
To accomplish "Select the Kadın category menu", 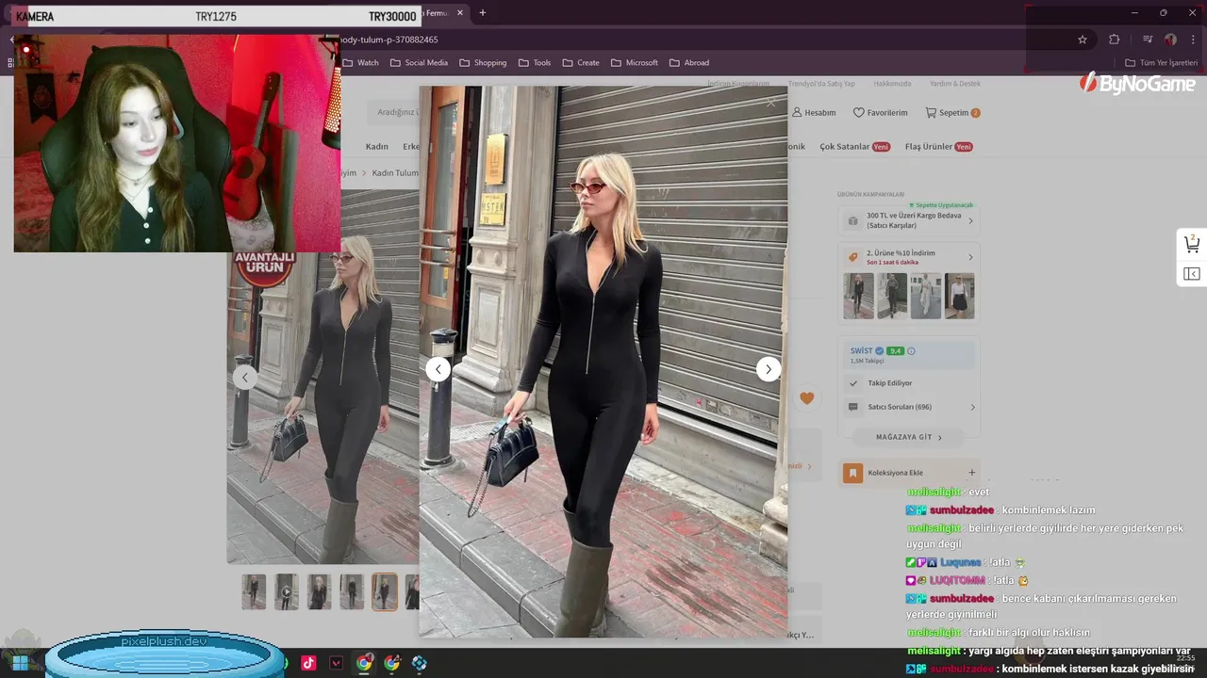I will pyautogui.click(x=377, y=147).
